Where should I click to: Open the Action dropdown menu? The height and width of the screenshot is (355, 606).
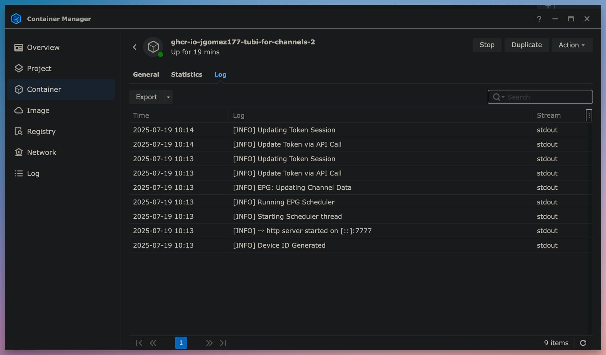pos(572,45)
